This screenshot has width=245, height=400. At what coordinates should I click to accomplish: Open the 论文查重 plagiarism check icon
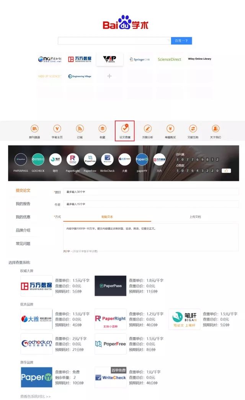125,128
